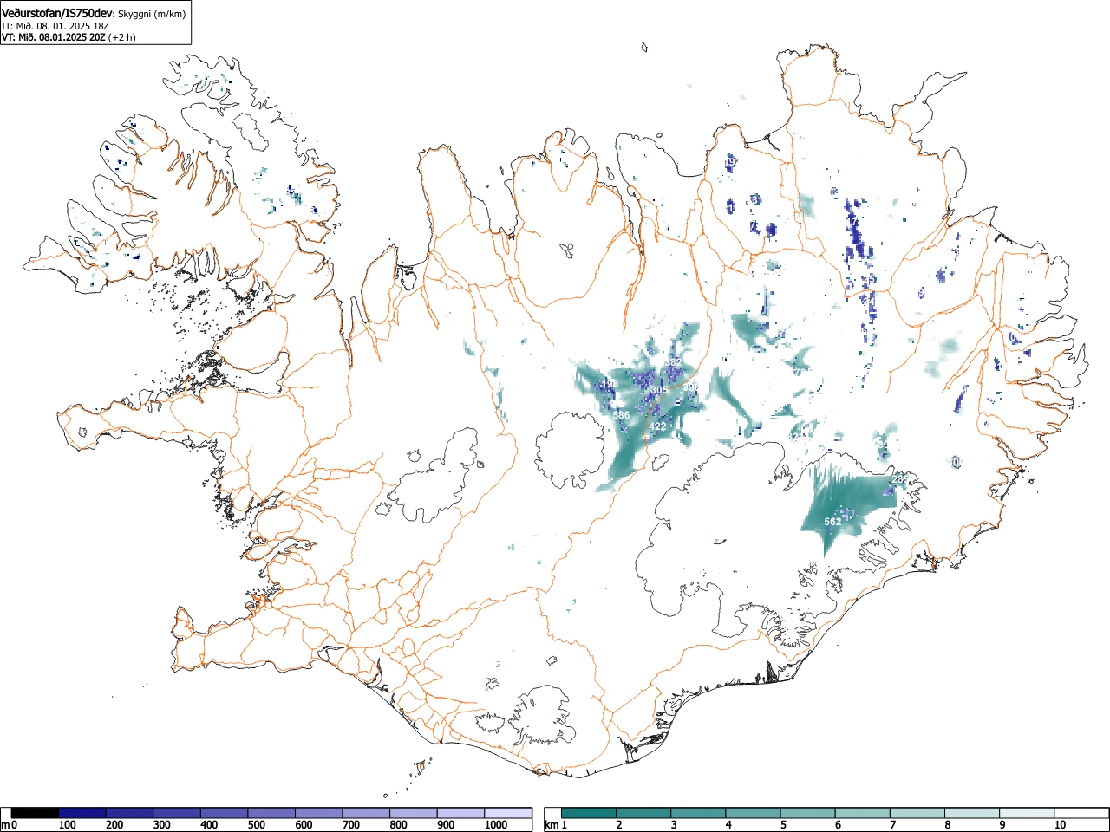Viewport: 1110px width, 832px height.
Task: Click the darkest teal 1–2 km legend swatch
Action: 589,813
